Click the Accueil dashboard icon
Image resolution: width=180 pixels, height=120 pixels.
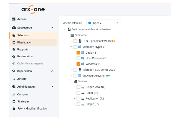tap(14, 19)
